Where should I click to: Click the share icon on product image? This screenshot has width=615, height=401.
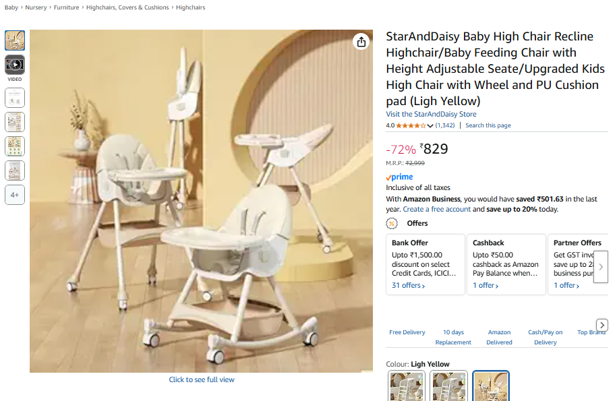(361, 42)
